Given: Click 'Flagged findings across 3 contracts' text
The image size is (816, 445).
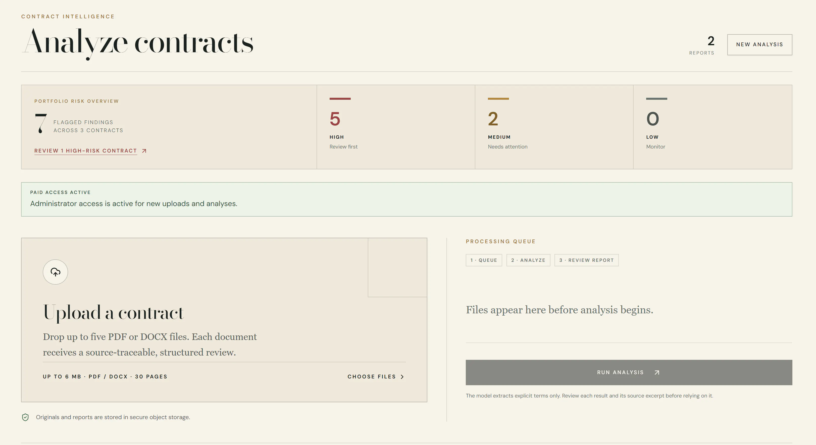Looking at the screenshot, I should (x=88, y=126).
